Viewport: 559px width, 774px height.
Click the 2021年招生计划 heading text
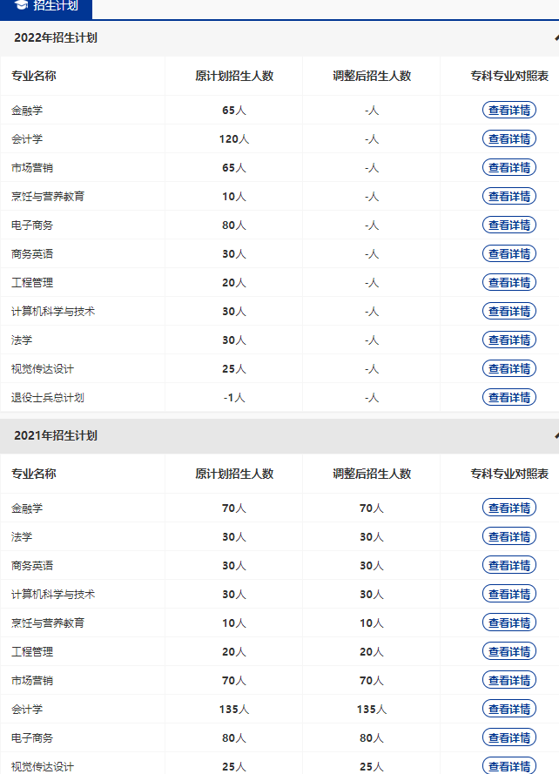click(56, 435)
